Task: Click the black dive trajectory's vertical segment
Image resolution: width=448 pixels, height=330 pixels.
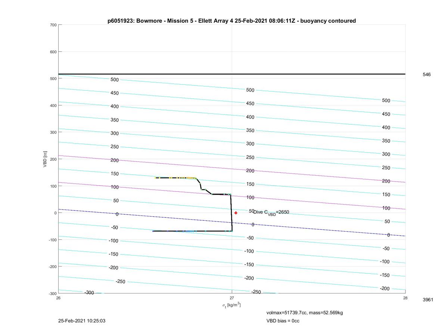Action: [231, 213]
